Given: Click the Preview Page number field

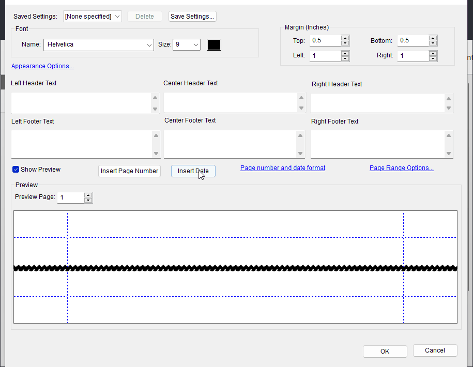Looking at the screenshot, I should [71, 197].
